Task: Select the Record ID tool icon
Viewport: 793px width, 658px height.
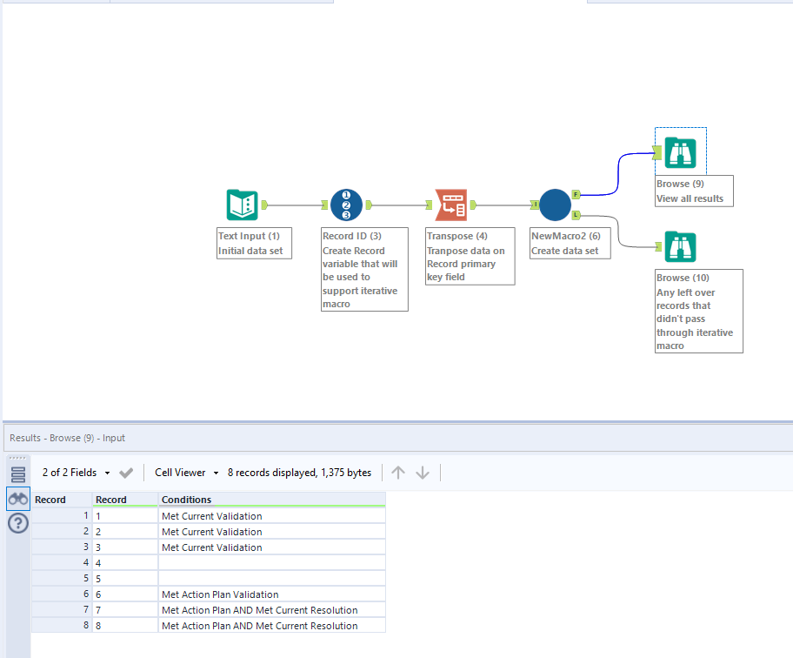Action: 346,205
